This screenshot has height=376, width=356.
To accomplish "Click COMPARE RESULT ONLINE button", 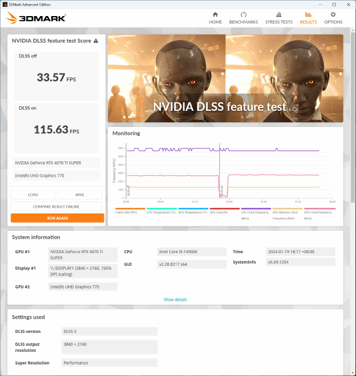I will click(x=56, y=207).
